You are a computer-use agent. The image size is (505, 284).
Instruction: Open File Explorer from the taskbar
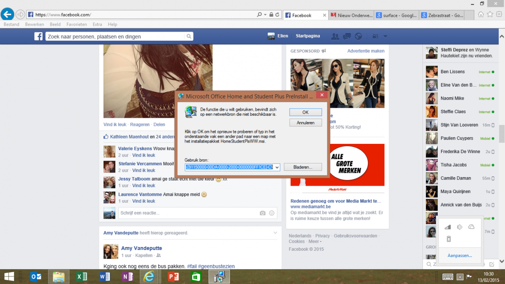(x=58, y=276)
